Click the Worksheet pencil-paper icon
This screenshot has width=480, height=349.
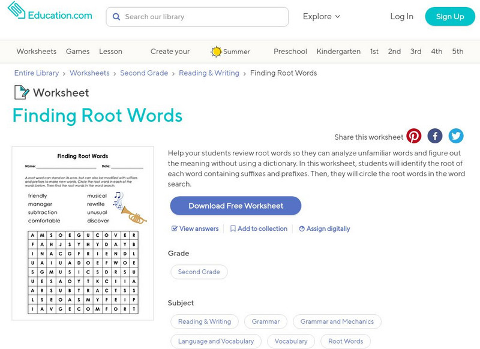[22, 92]
